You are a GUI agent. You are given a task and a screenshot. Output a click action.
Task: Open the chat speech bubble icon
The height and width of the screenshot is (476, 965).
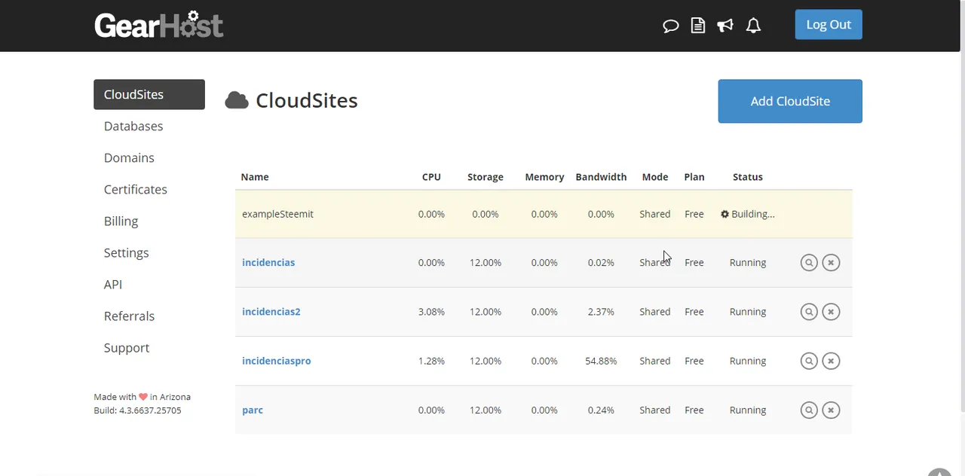pyautogui.click(x=670, y=26)
